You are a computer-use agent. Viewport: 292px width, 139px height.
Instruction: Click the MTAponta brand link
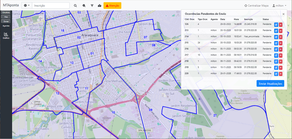pyautogui.click(x=11, y=5)
